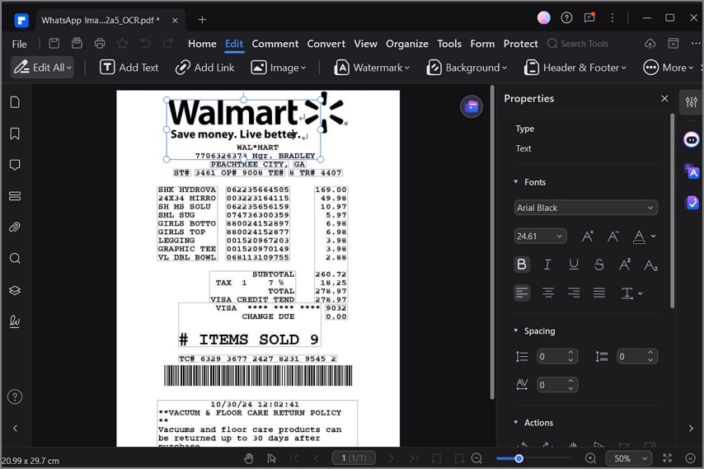
Task: Toggle Superscript formatting
Action: (625, 265)
